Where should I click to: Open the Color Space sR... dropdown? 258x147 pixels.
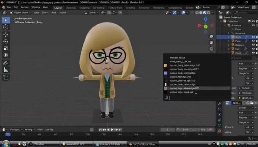pos(249,127)
